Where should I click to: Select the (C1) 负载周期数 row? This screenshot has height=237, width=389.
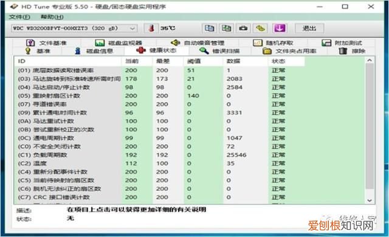coord(190,155)
